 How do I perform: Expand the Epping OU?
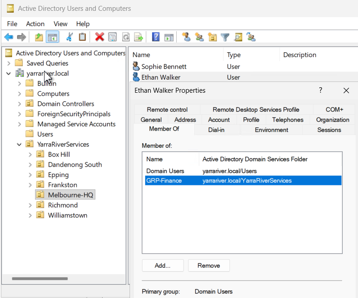click(x=30, y=175)
